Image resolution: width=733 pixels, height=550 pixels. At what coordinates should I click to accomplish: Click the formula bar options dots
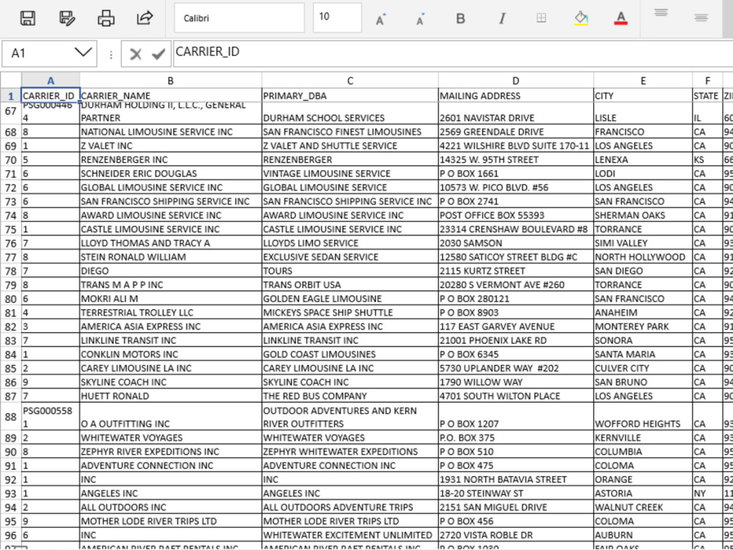(111, 55)
